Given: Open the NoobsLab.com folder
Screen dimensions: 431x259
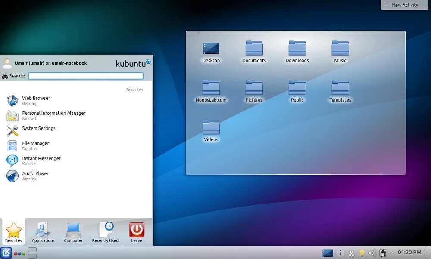Looking at the screenshot, I should [x=211, y=92].
